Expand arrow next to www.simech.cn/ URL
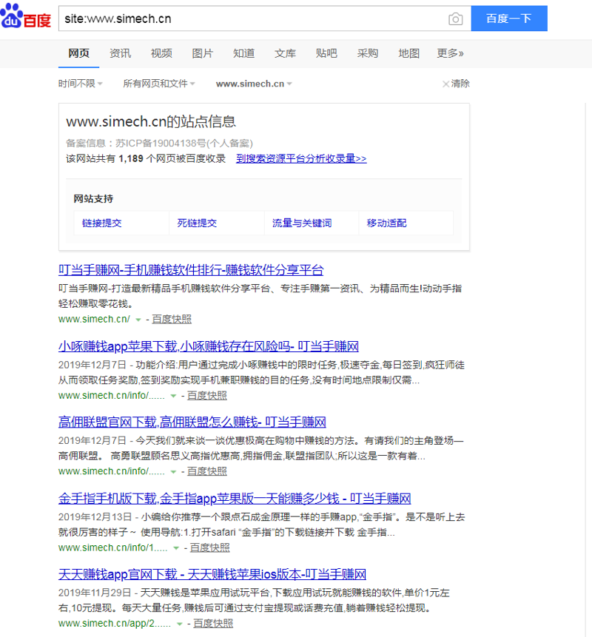592x637 pixels. click(x=138, y=320)
